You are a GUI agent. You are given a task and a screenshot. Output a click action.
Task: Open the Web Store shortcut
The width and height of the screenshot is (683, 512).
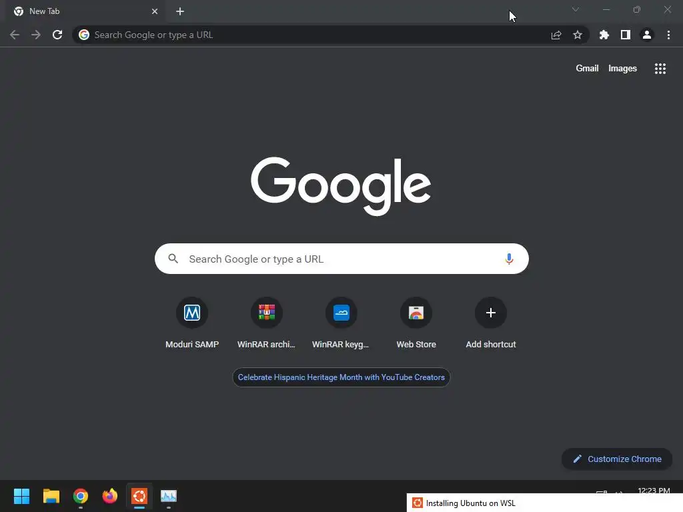(416, 323)
